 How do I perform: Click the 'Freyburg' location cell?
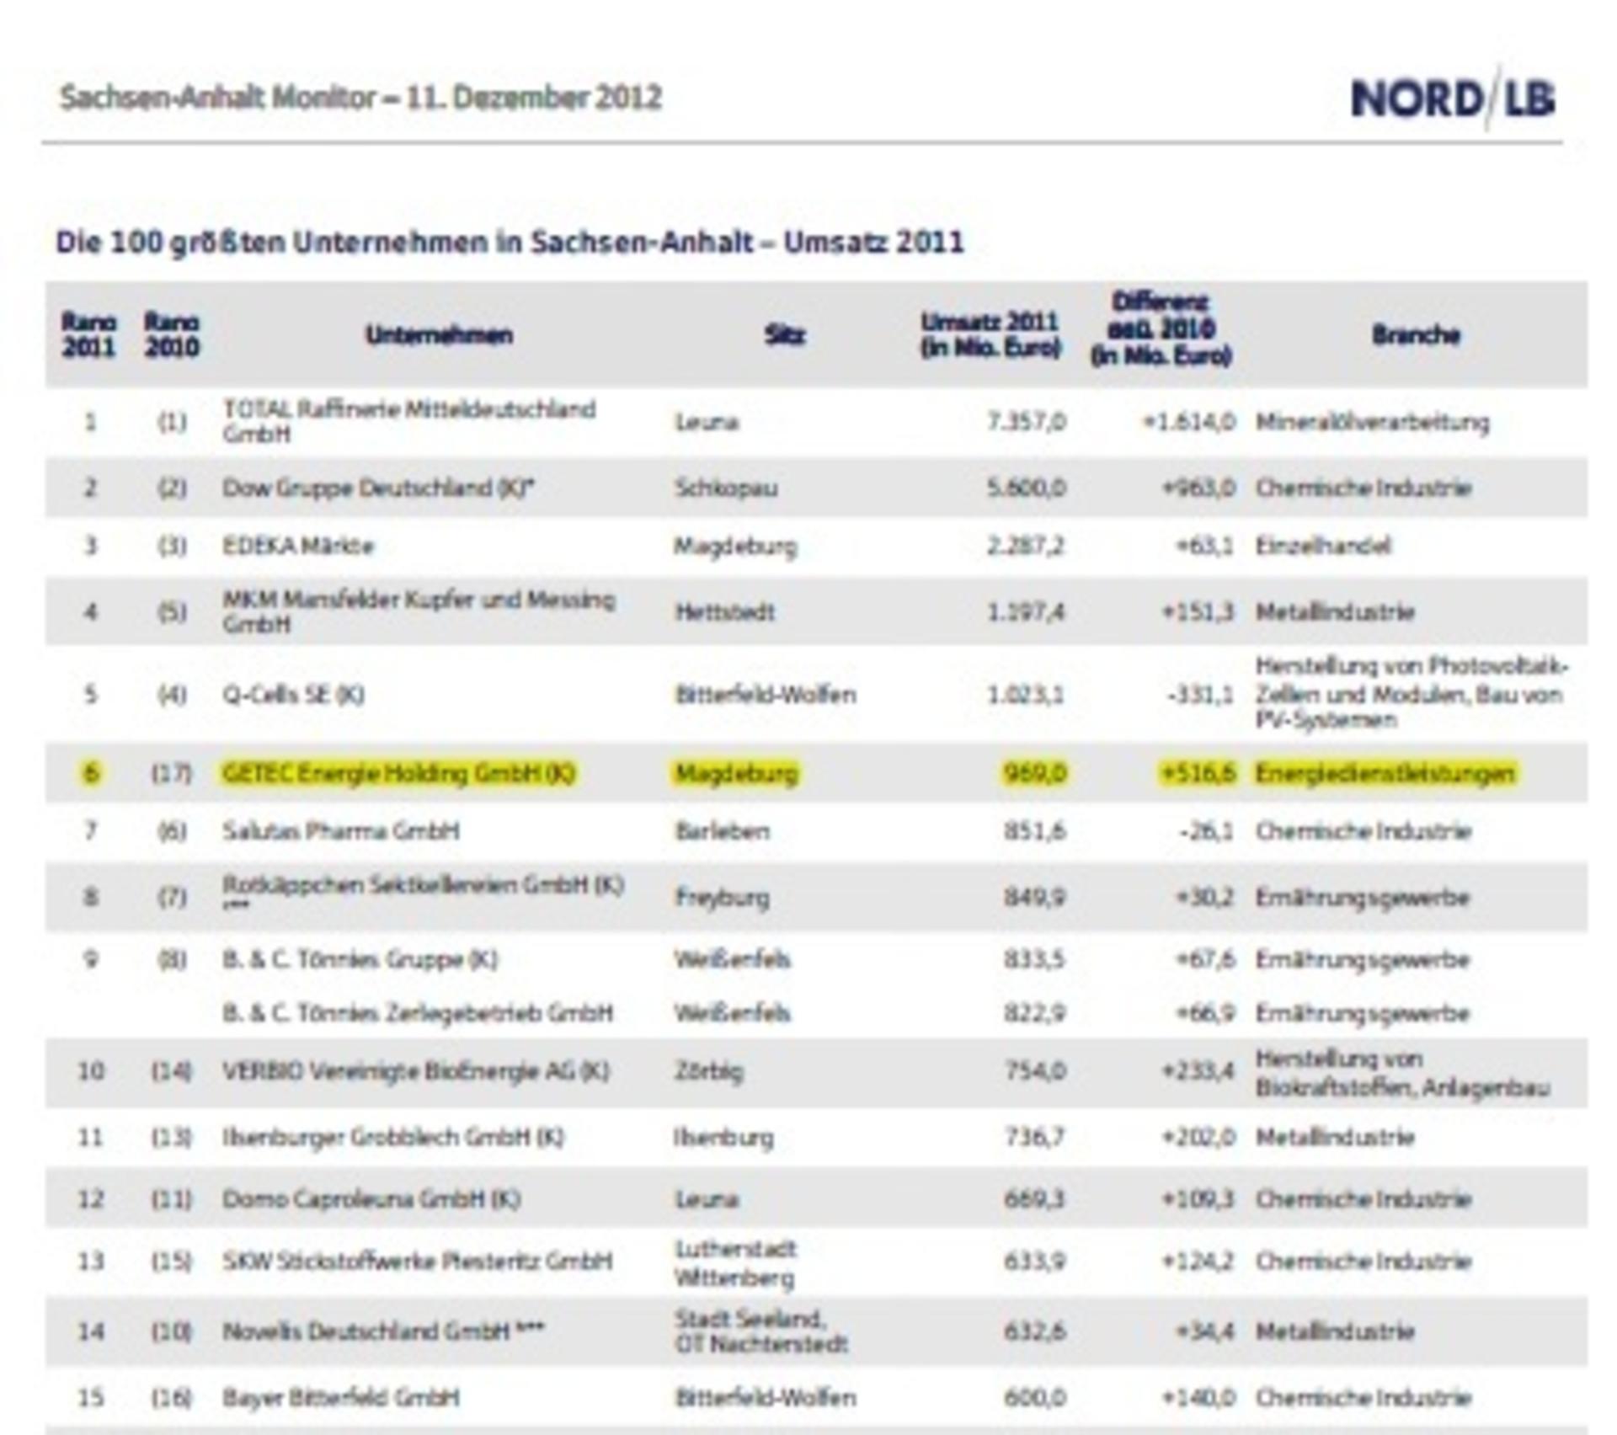(x=722, y=897)
